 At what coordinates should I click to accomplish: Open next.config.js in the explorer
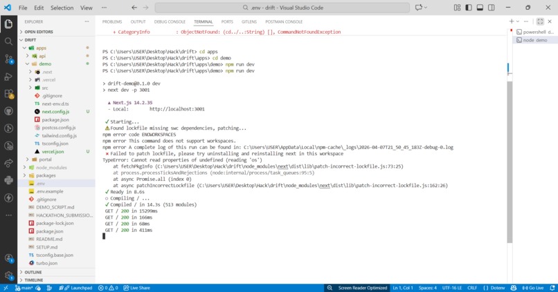click(x=56, y=111)
